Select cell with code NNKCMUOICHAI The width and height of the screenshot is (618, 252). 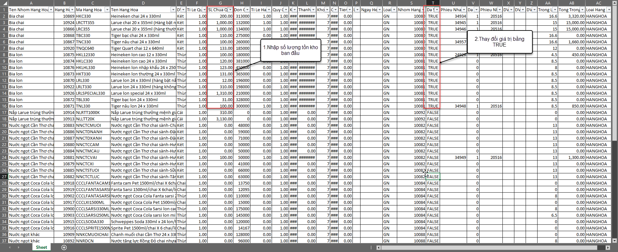click(x=93, y=234)
